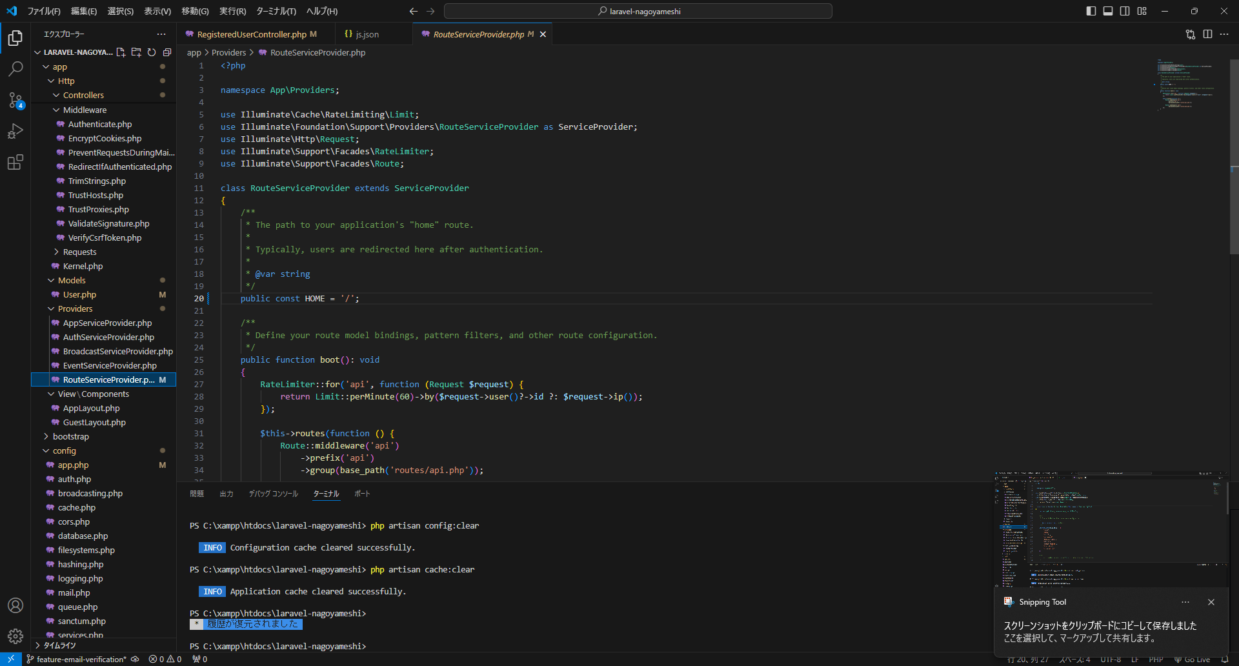The width and height of the screenshot is (1239, 666).
Task: Refresh the explorer file tree
Action: pyautogui.click(x=152, y=52)
